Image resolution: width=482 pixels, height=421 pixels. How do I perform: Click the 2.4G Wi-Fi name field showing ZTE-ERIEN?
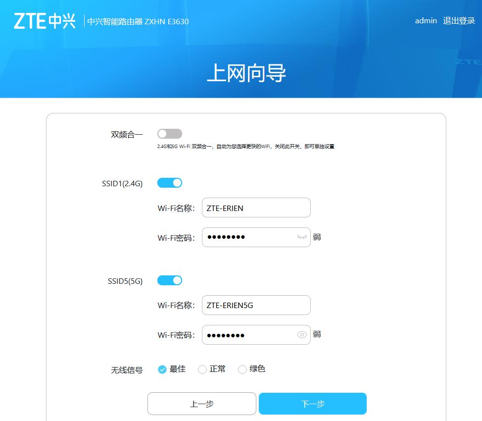(x=256, y=208)
